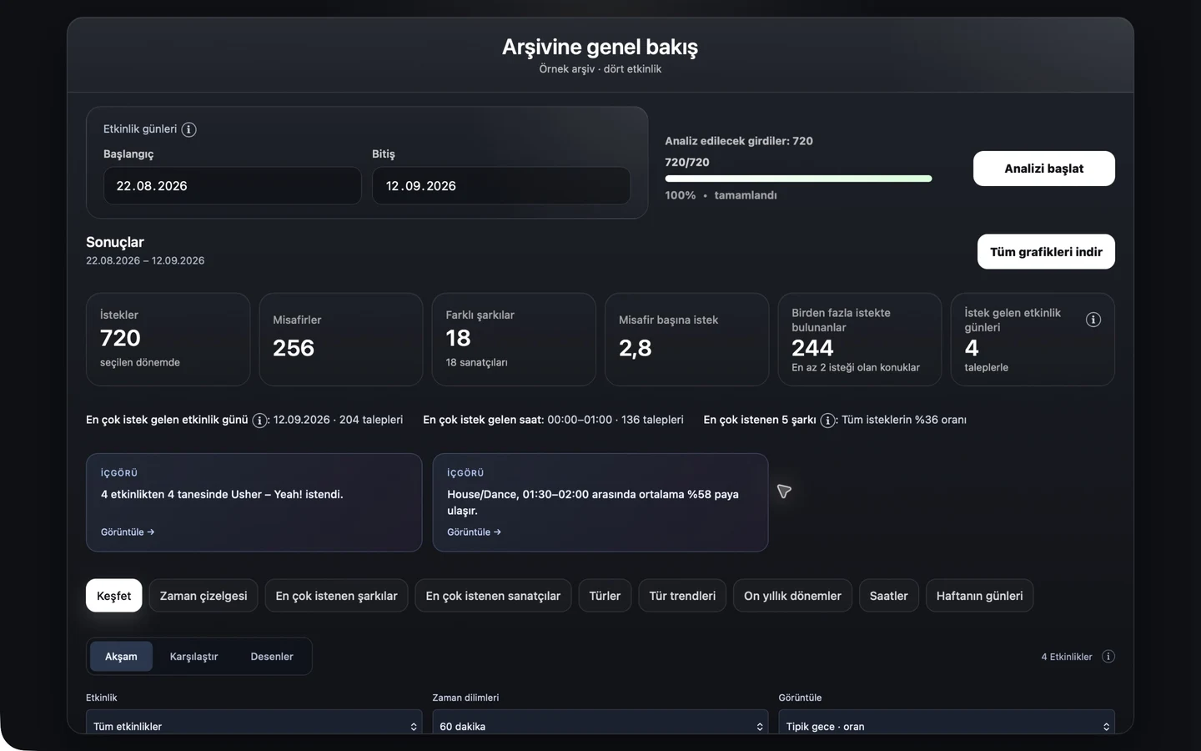
Task: Click the '4 Etkinlikler' label
Action: pos(1067,657)
